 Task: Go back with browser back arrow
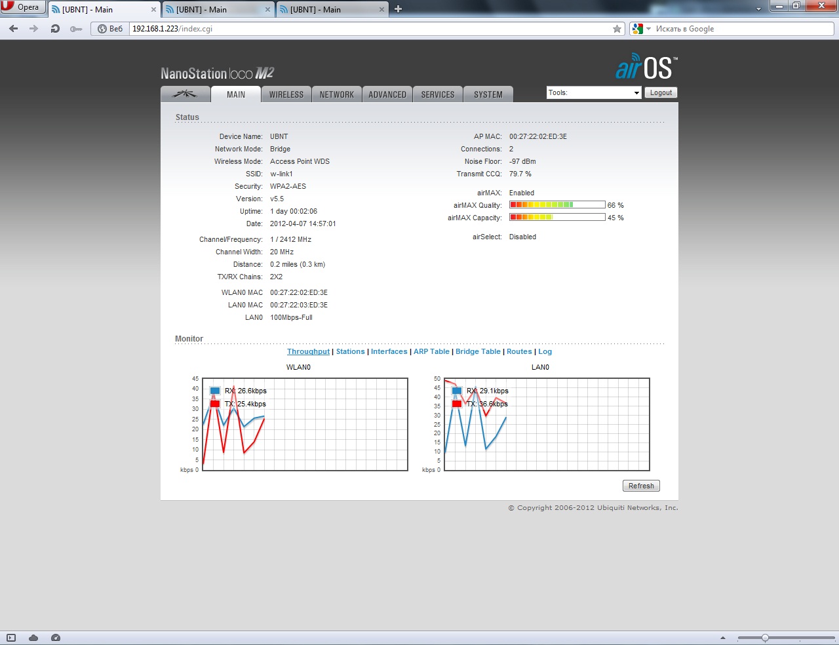[13, 29]
